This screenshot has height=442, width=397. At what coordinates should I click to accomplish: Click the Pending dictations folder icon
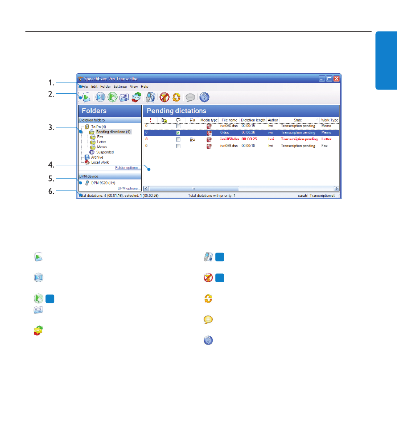[92, 132]
